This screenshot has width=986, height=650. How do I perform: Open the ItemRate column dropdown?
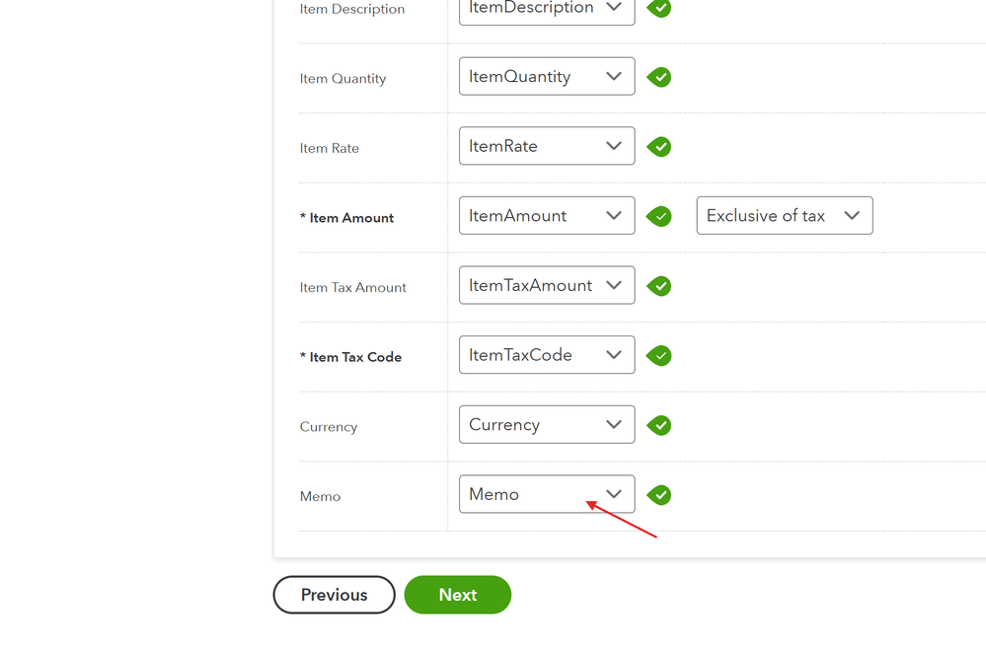point(546,146)
